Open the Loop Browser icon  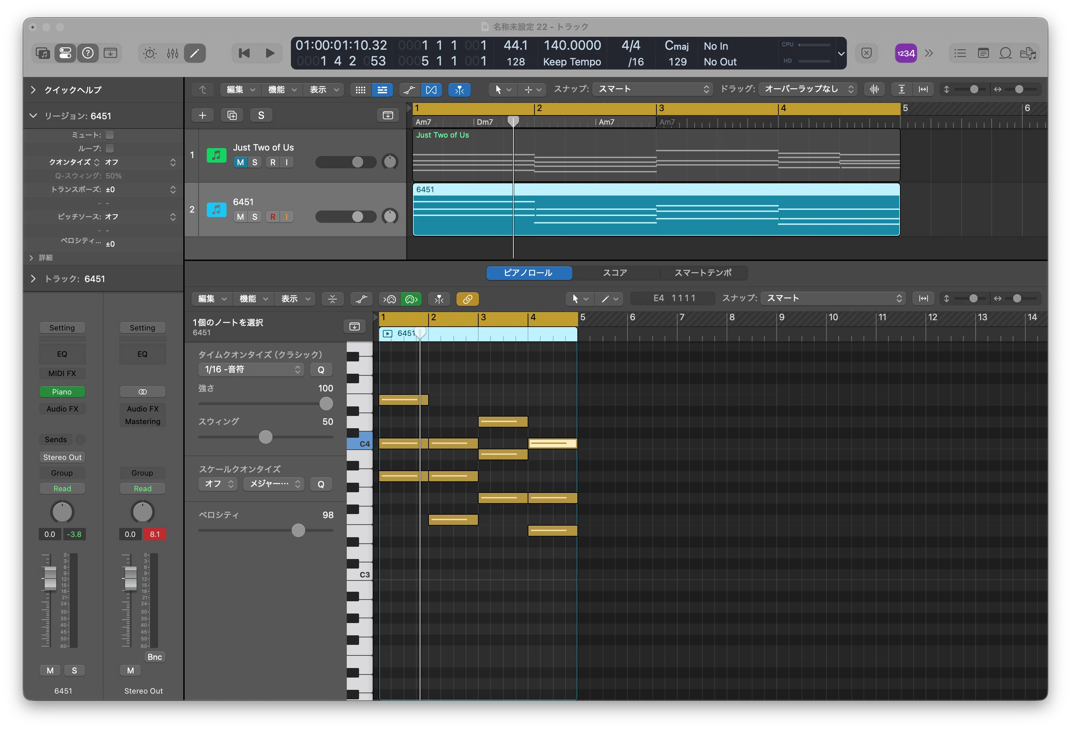point(1005,53)
